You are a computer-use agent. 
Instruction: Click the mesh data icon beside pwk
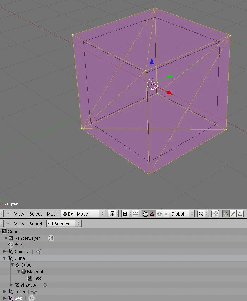pyautogui.click(x=31, y=298)
